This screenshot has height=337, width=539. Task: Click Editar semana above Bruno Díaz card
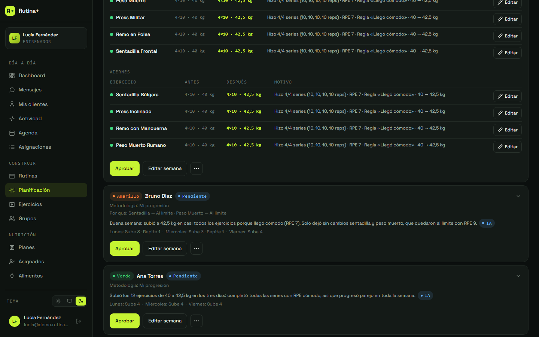point(165,168)
